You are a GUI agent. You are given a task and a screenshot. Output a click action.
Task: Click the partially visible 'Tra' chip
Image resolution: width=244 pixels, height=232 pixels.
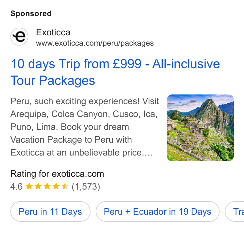(235, 211)
